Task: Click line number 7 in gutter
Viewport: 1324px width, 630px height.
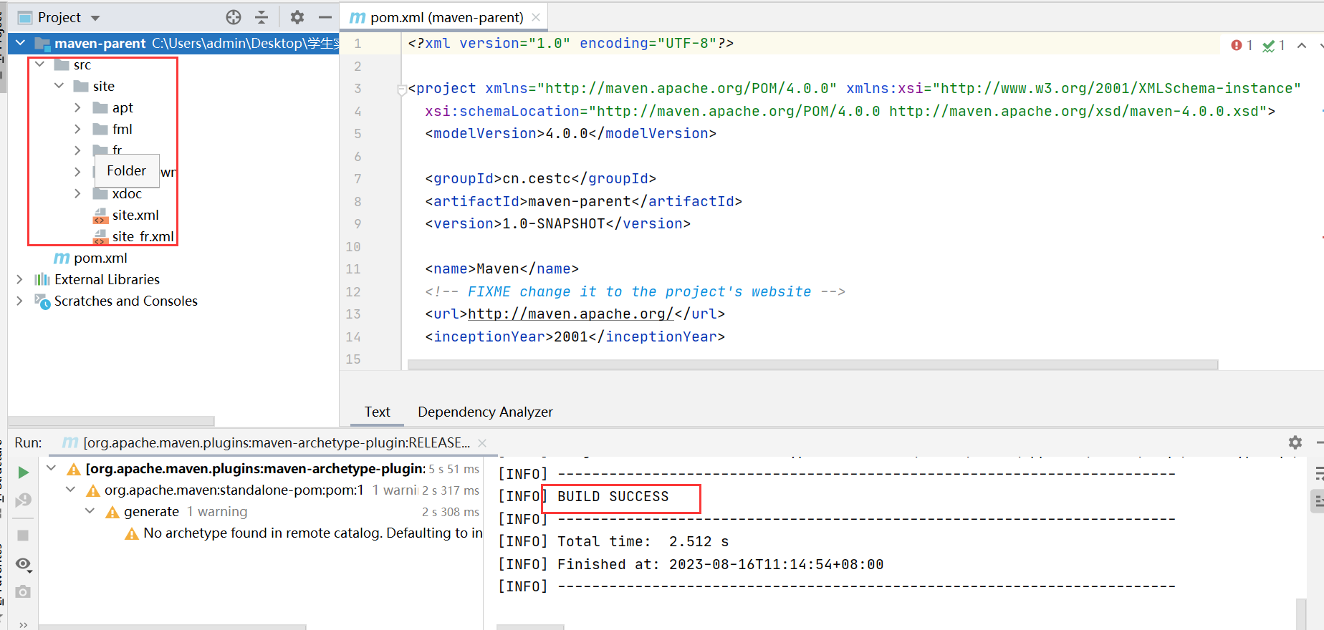Action: [358, 179]
